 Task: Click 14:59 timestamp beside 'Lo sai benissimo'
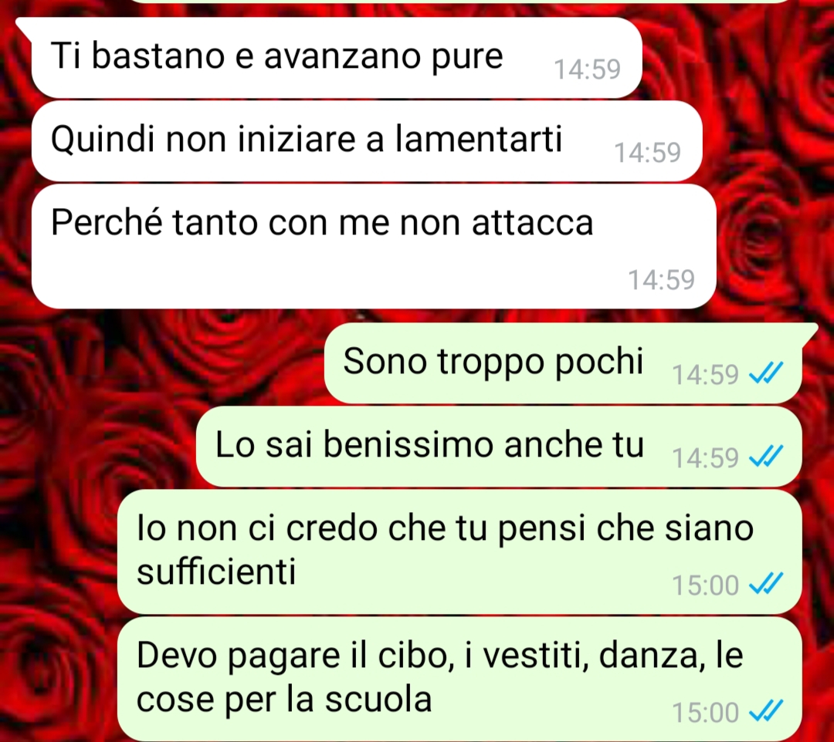[x=705, y=458]
